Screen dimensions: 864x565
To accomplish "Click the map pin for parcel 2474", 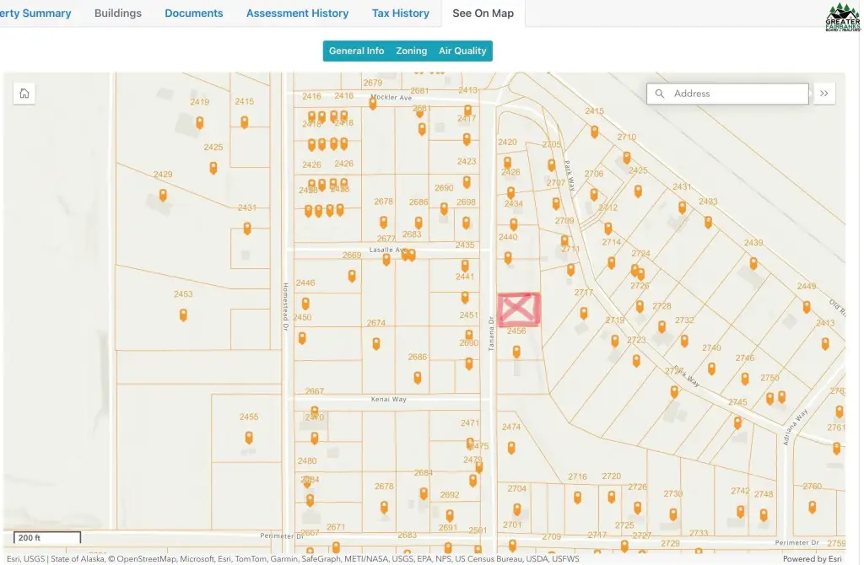I will (x=511, y=447).
